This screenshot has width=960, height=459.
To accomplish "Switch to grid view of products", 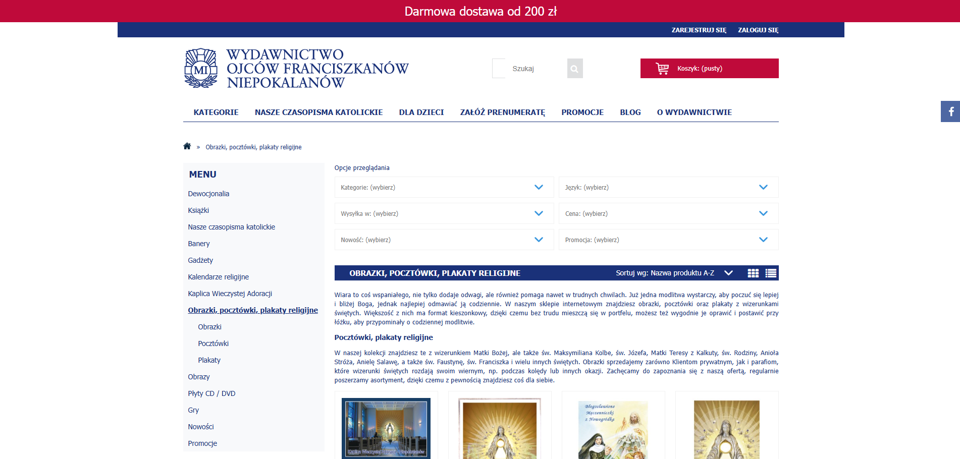I will [753, 273].
